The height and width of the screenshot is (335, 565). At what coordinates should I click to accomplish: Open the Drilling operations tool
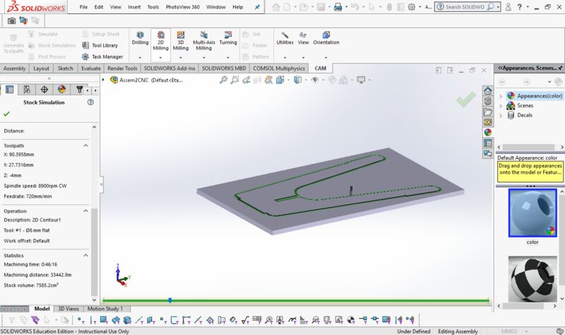coord(140,39)
